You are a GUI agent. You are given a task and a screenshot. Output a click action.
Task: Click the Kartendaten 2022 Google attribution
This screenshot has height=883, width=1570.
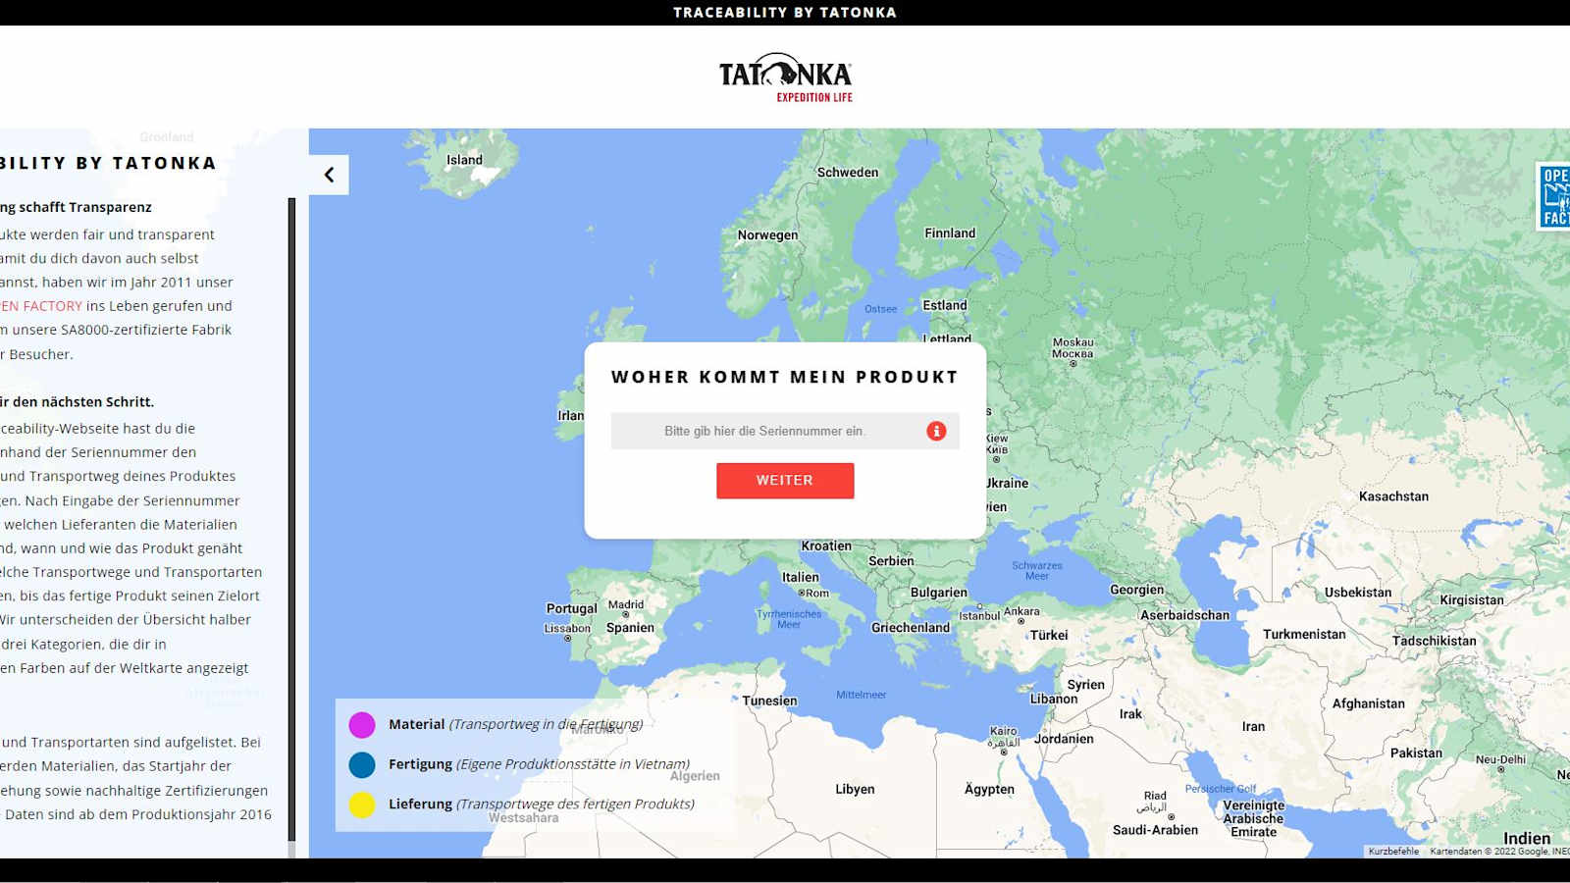pos(1498,852)
